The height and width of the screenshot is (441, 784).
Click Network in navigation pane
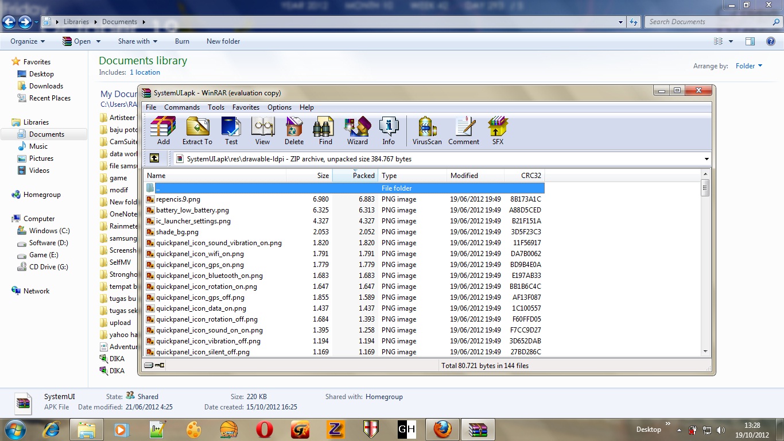point(36,291)
